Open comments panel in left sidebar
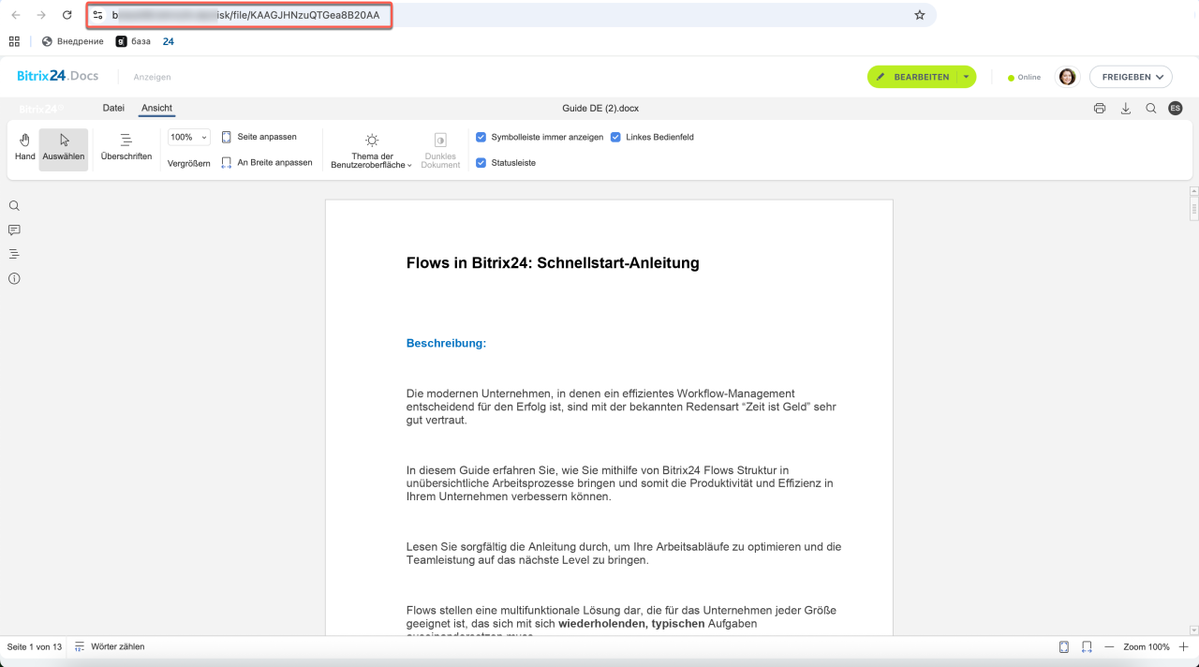Viewport: 1199px width, 667px height. click(14, 230)
